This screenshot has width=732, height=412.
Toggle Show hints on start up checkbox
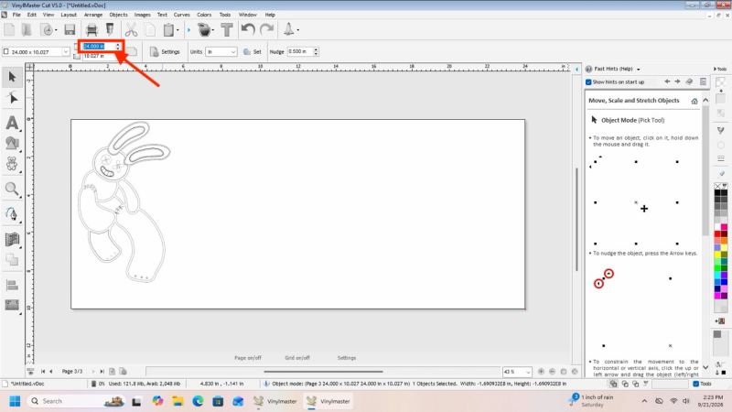click(588, 82)
